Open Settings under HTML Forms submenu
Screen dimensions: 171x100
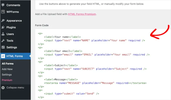point(7,75)
